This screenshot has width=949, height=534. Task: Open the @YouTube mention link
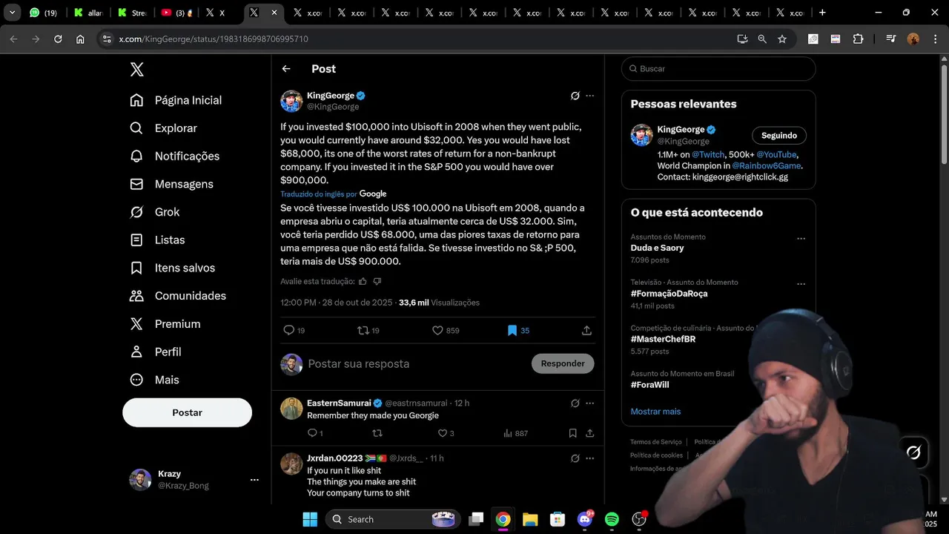[x=777, y=155]
